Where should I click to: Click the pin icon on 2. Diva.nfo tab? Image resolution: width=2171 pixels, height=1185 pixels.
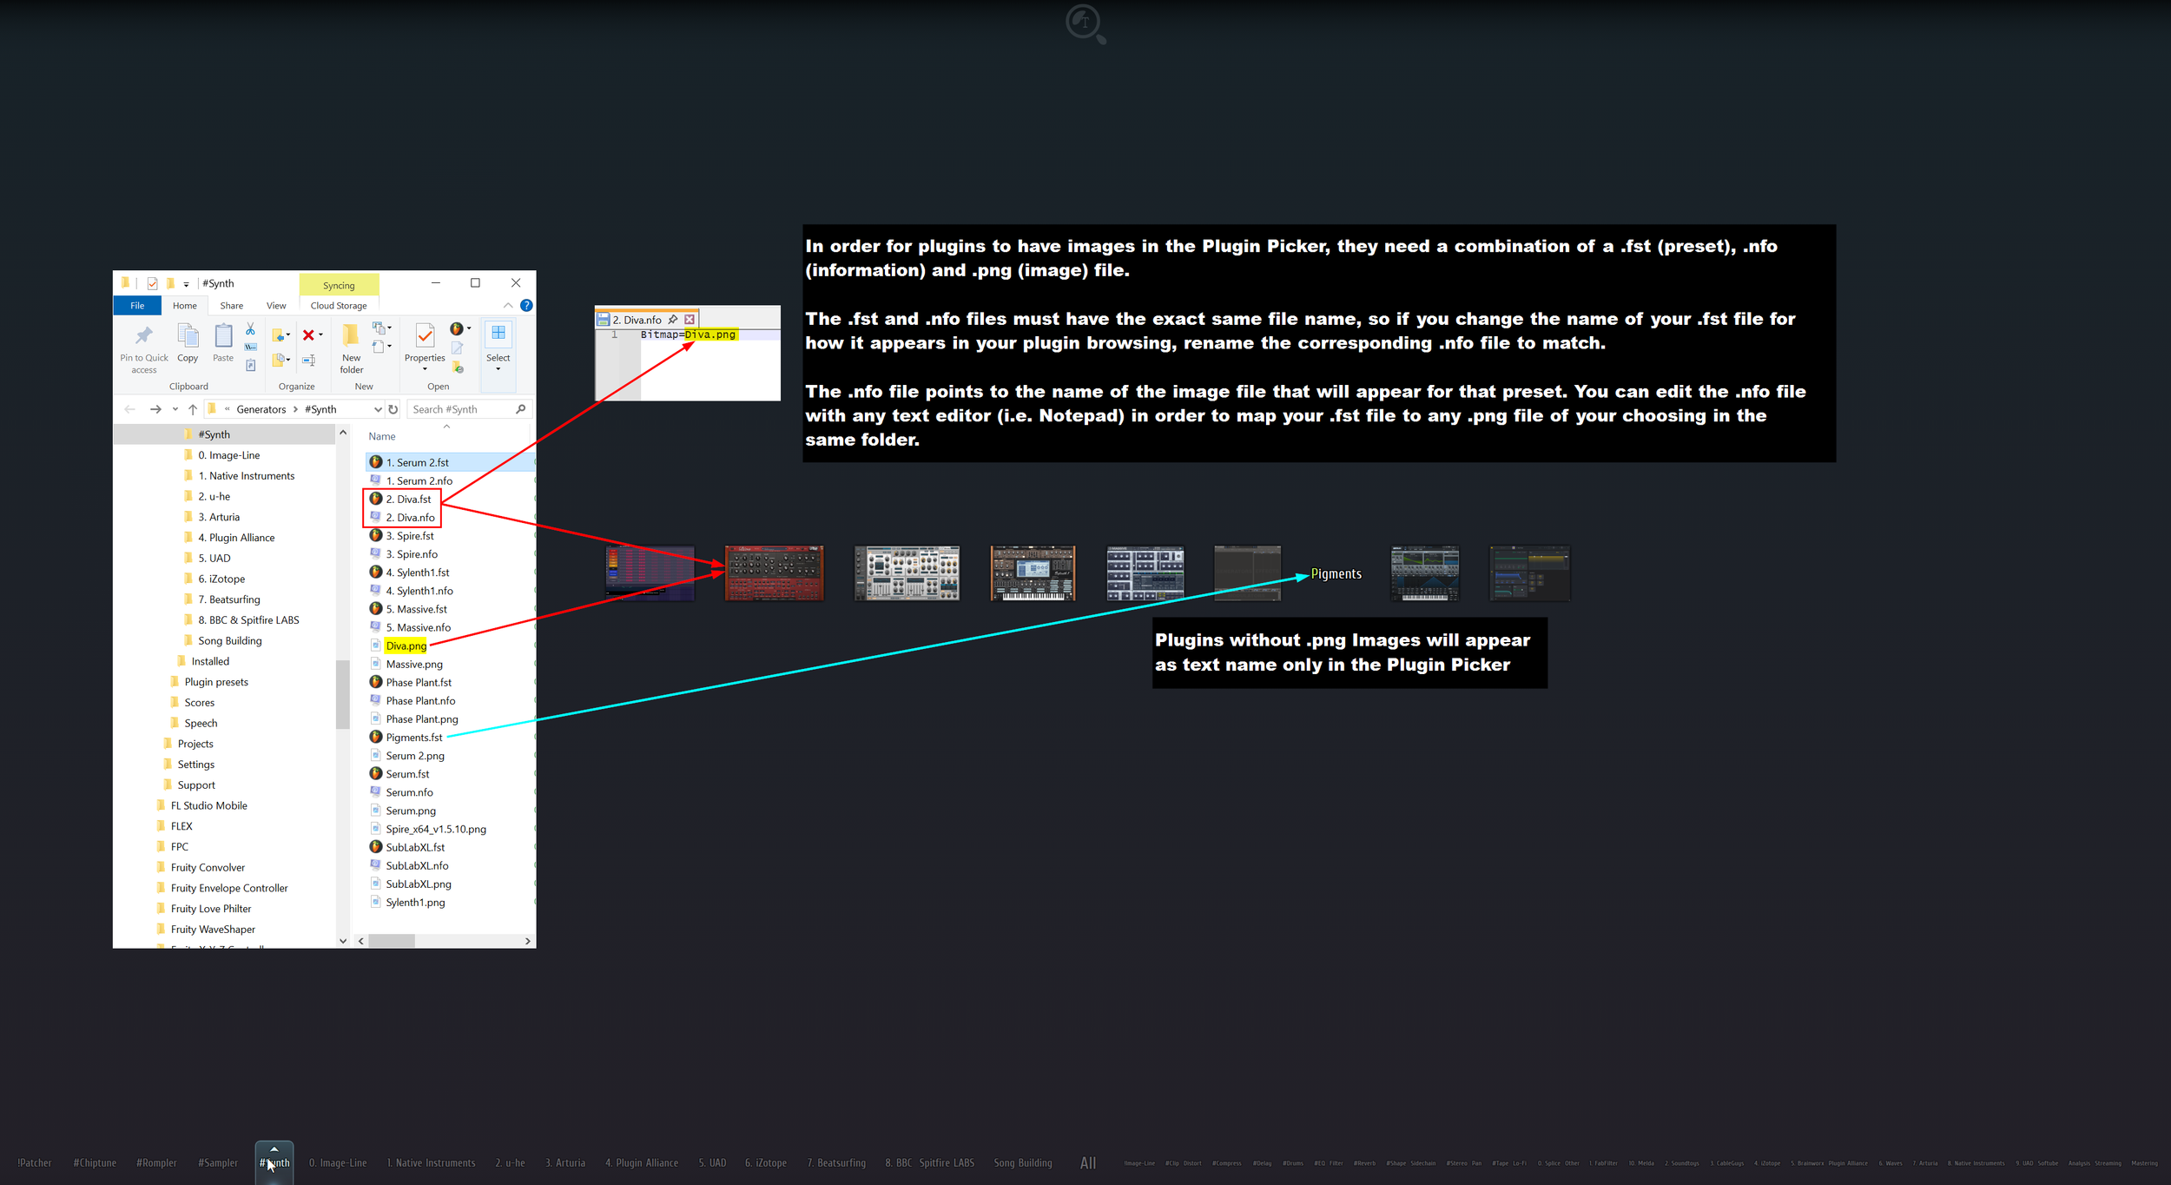point(672,320)
